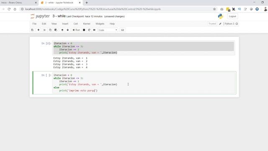The height and width of the screenshot is (151, 268).
Task: Click the executed cell In [2] code area
Action: [144, 48]
